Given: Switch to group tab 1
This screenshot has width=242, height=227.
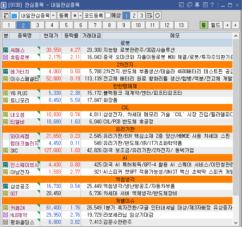Looking at the screenshot, I should pos(9,25).
